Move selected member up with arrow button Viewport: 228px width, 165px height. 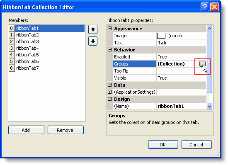[93, 29]
